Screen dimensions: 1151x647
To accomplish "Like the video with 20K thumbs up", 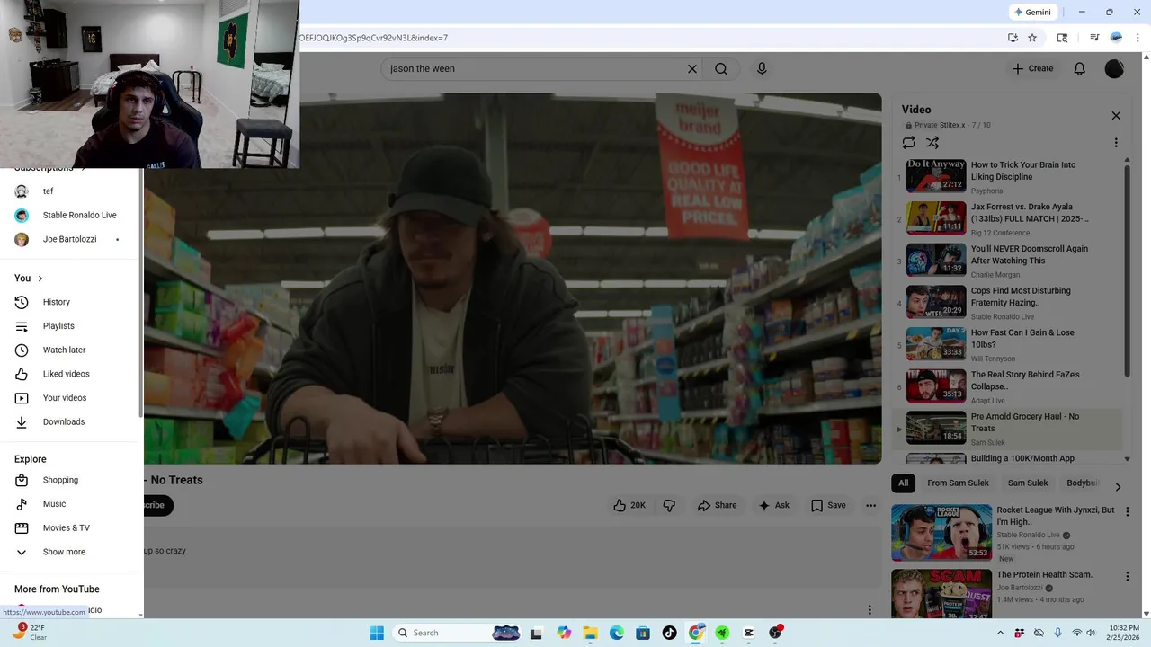I will point(629,505).
